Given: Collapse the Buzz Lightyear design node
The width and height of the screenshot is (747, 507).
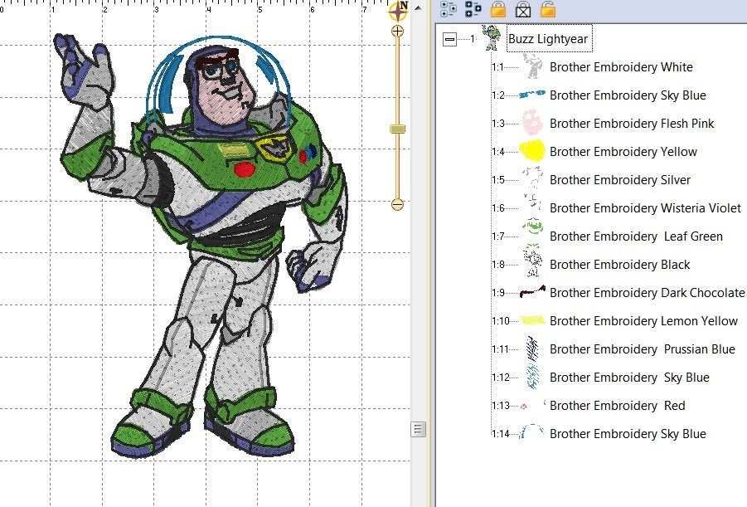Looking at the screenshot, I should tap(449, 39).
